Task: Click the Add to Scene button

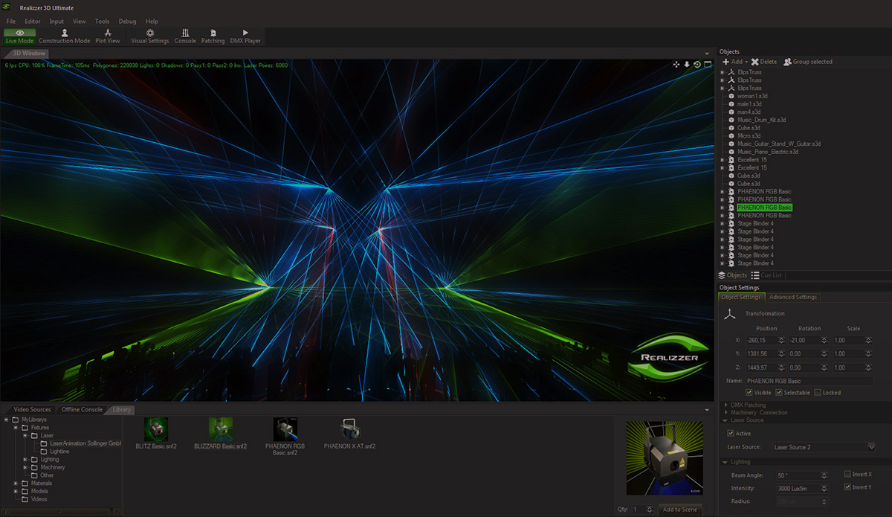Action: click(679, 510)
